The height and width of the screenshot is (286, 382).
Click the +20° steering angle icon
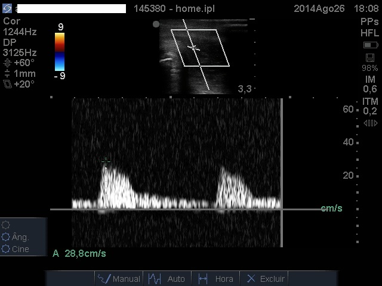[7, 84]
